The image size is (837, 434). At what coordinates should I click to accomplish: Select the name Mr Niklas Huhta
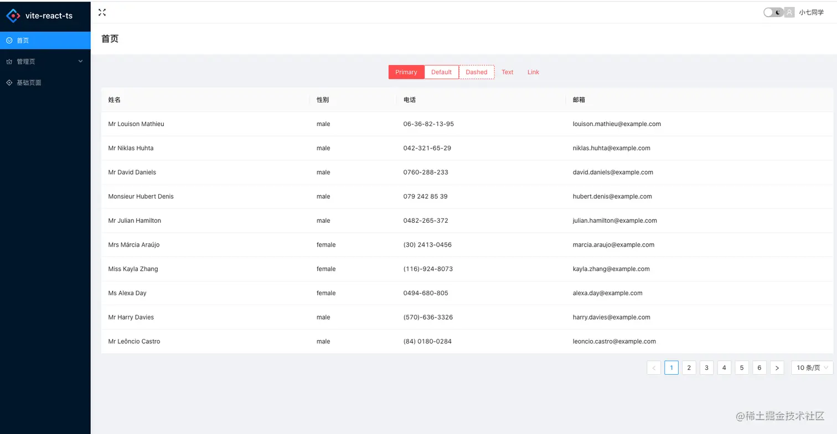tap(131, 148)
